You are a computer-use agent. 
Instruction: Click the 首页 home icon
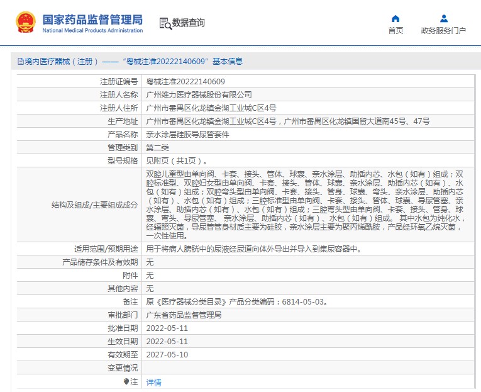[395, 19]
